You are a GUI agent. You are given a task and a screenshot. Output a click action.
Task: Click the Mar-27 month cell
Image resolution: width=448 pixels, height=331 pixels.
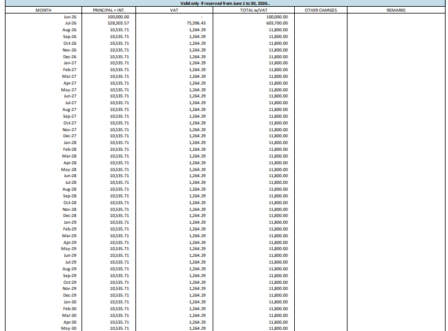coord(69,77)
